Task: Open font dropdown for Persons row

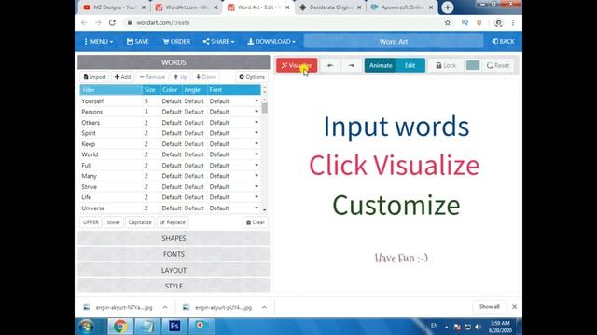Action: (257, 112)
